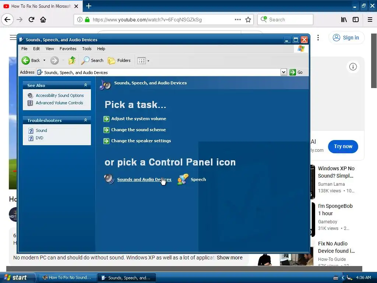
Task: Click the Sounds and Audio Devices speaker icon
Action: (109, 179)
